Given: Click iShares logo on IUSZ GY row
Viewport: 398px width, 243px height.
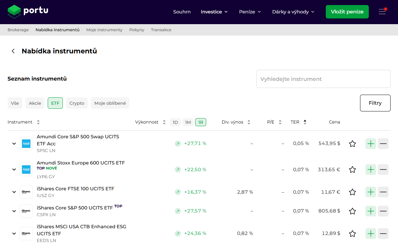Looking at the screenshot, I should 26,192.
